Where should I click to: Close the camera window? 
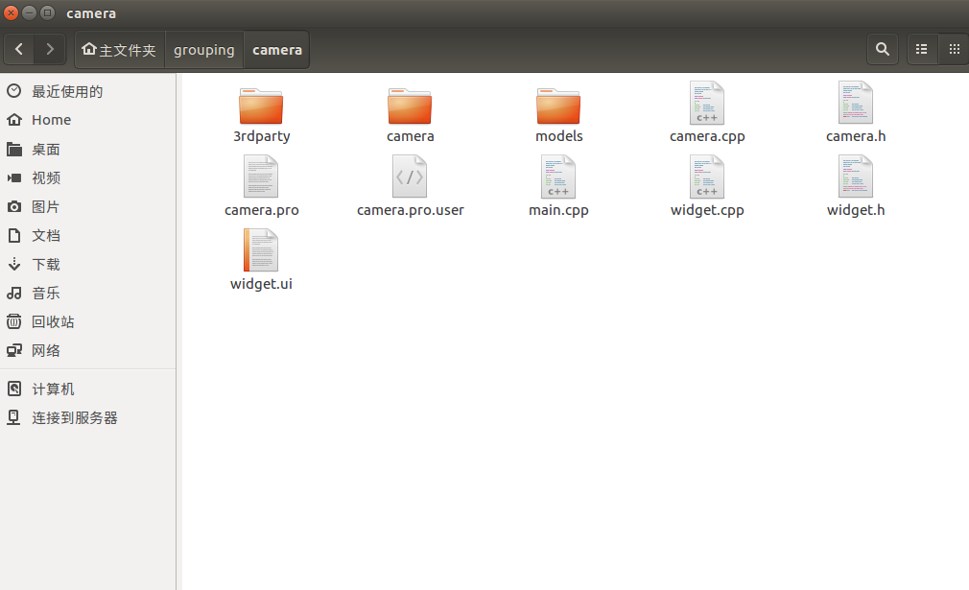pyautogui.click(x=12, y=12)
